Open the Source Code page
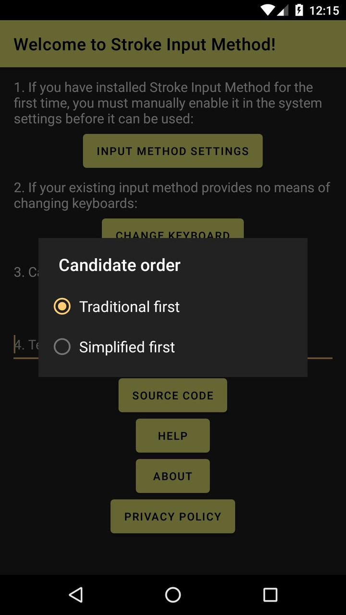346x615 pixels. [173, 395]
